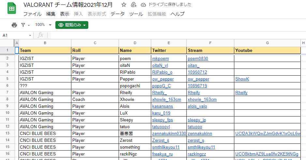Open the mkpoem Twitter link
The height and width of the screenshot is (160, 306).
click(x=160, y=58)
